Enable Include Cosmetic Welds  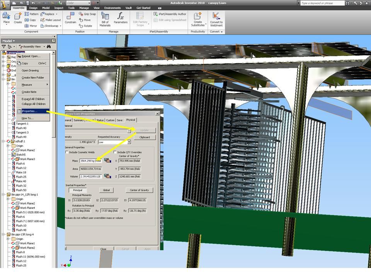tap(67, 152)
